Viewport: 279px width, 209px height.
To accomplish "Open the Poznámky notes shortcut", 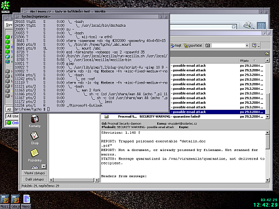I will [x=35, y=155].
